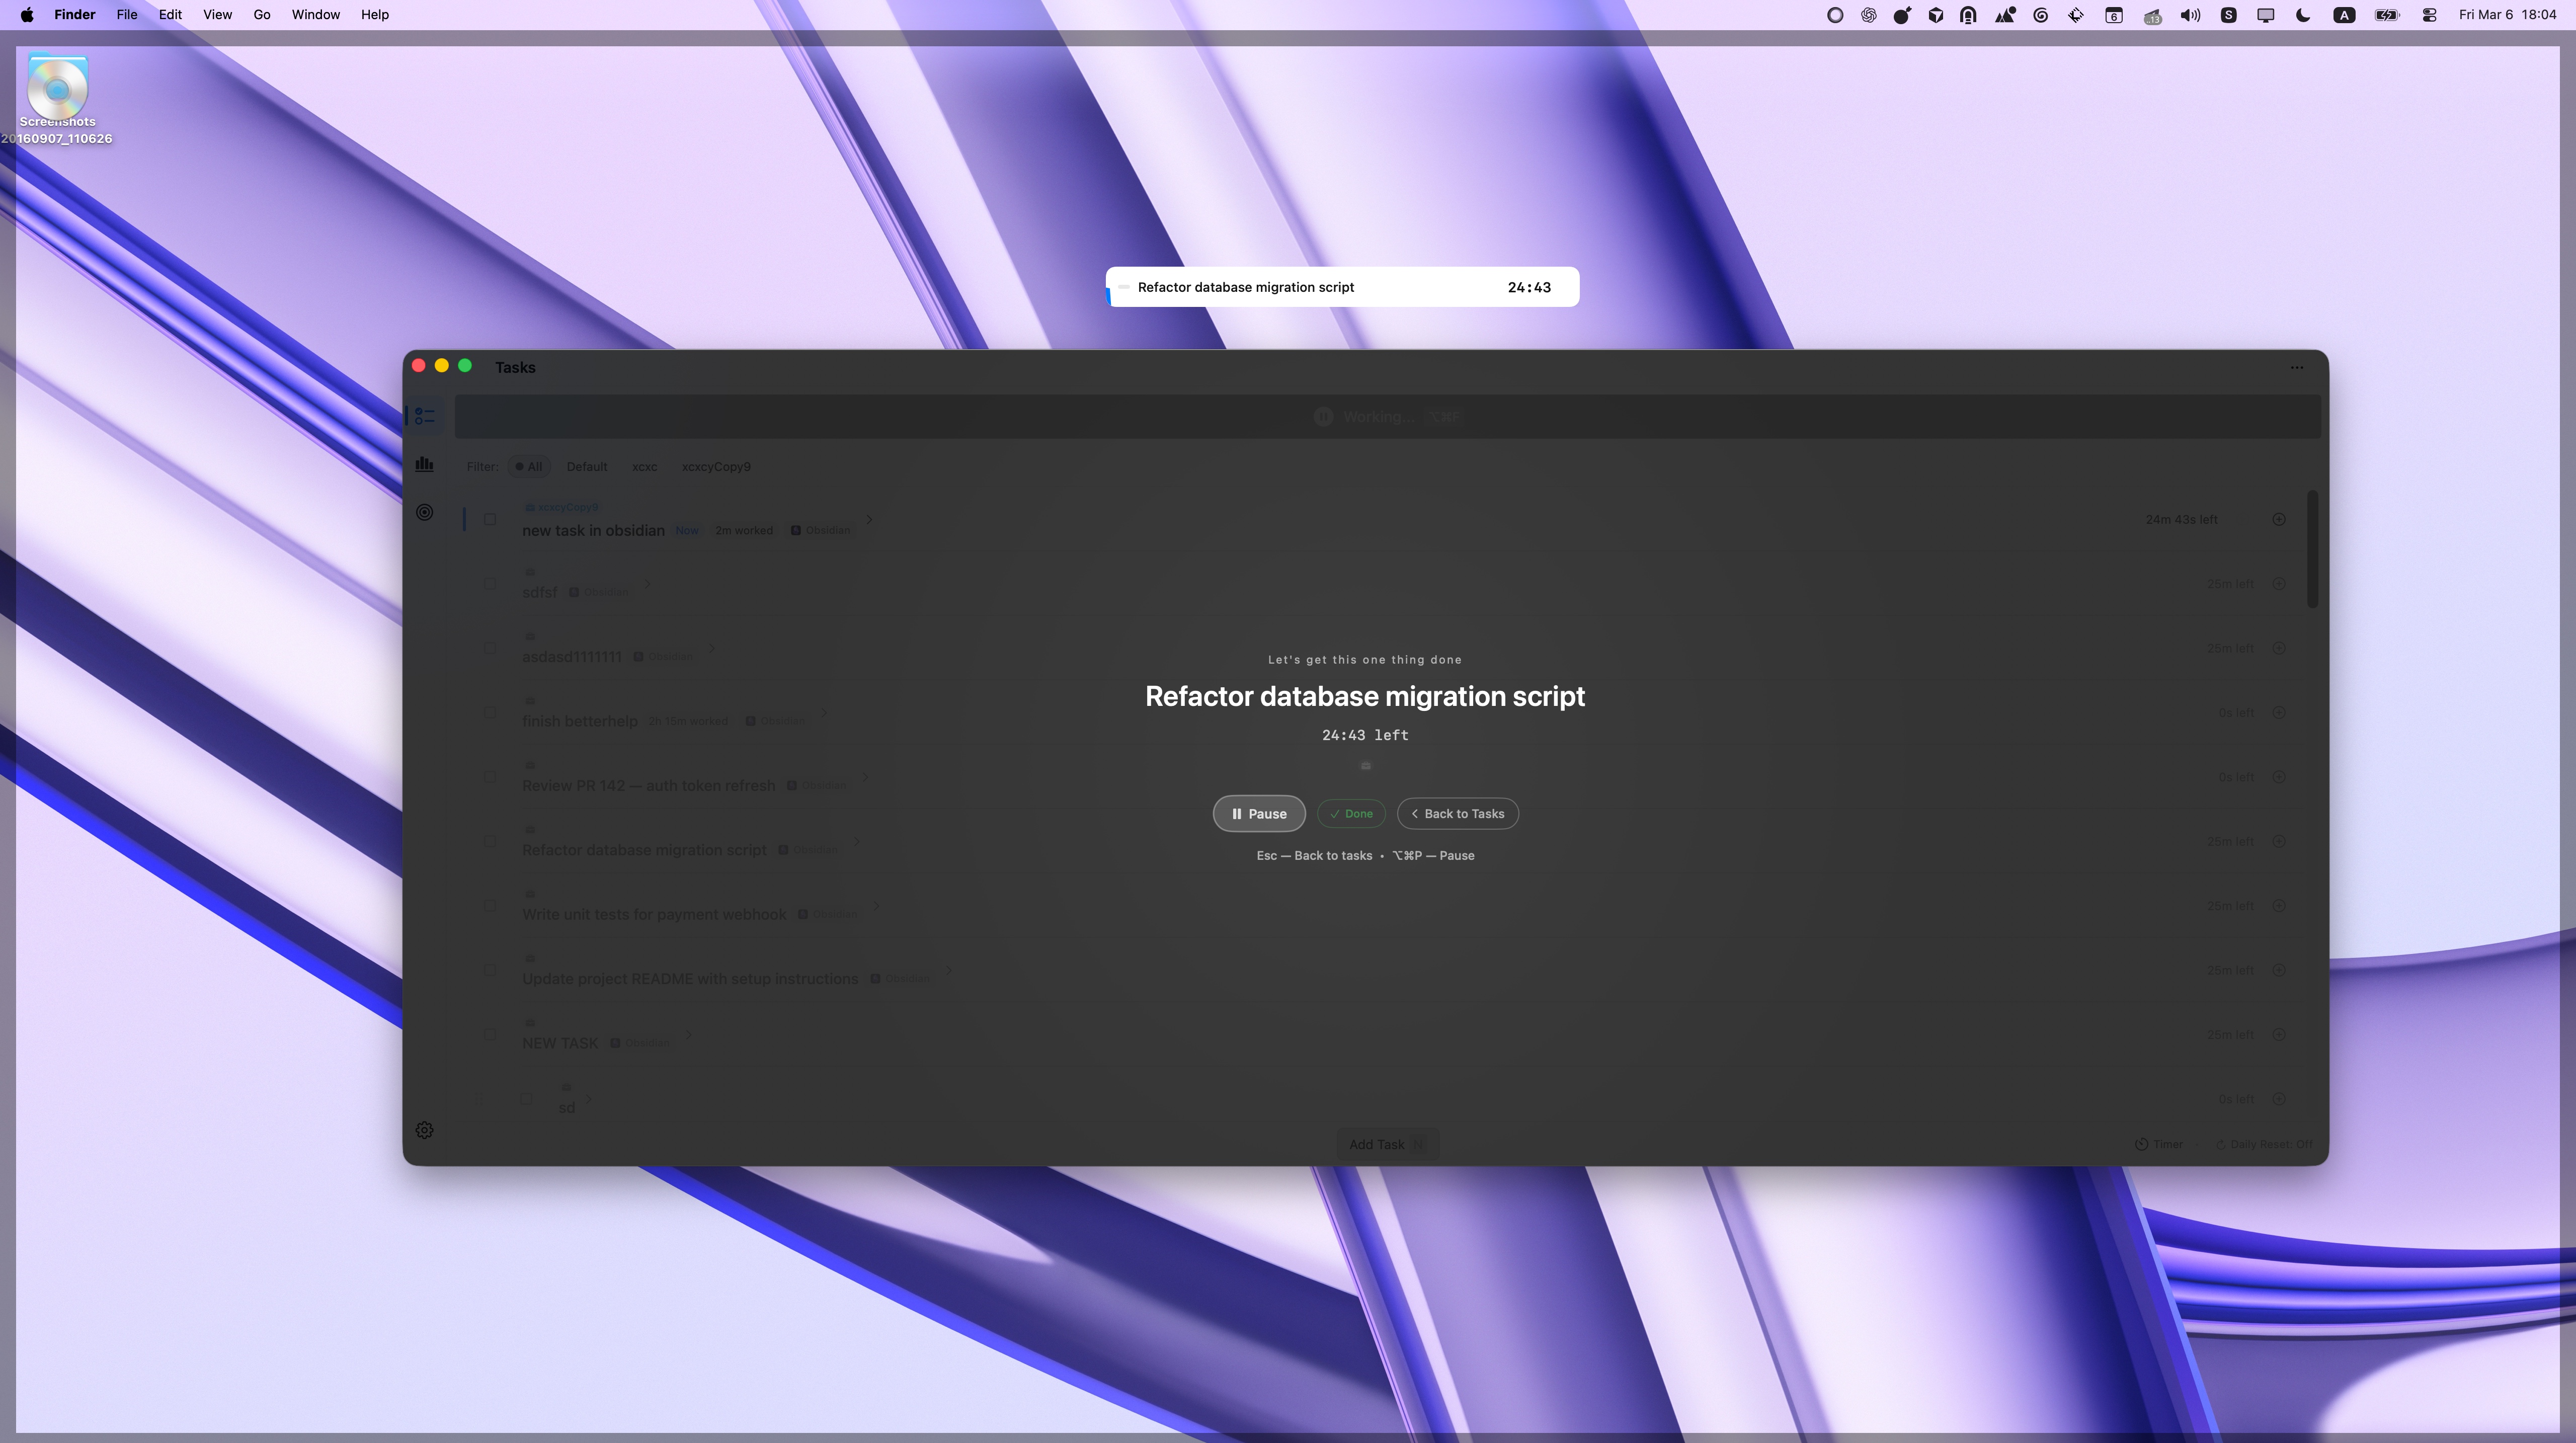This screenshot has height=1443, width=2576.
Task: Click plus circle on 'new task in obsidian' row
Action: pyautogui.click(x=2278, y=519)
